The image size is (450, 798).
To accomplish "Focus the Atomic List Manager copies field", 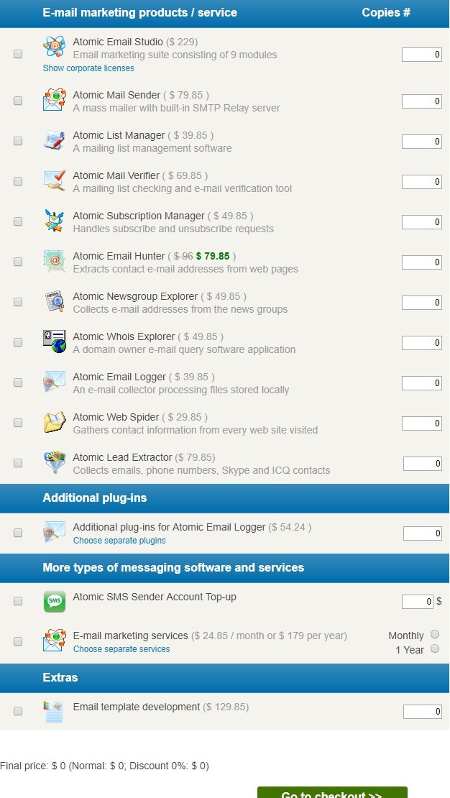I will pyautogui.click(x=421, y=142).
